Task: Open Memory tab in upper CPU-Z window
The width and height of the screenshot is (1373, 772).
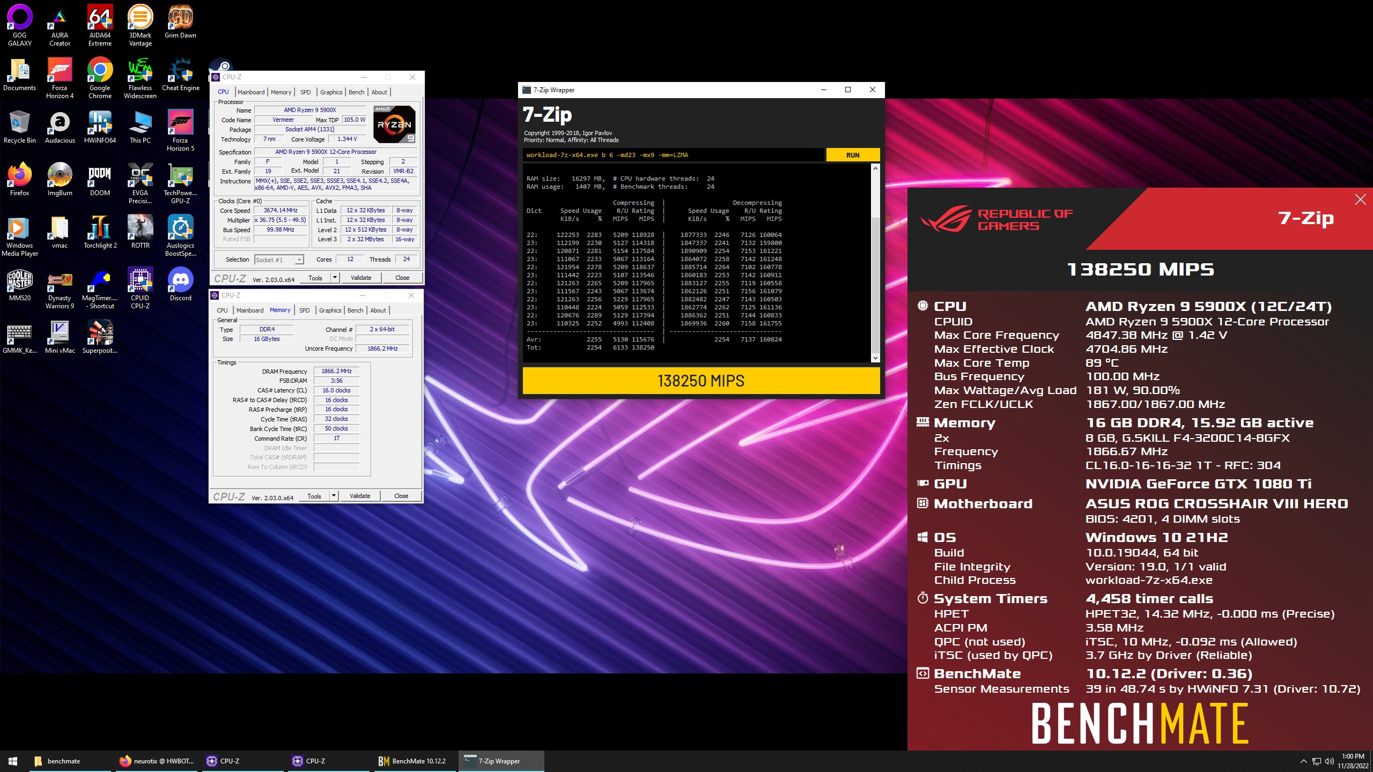Action: (281, 92)
